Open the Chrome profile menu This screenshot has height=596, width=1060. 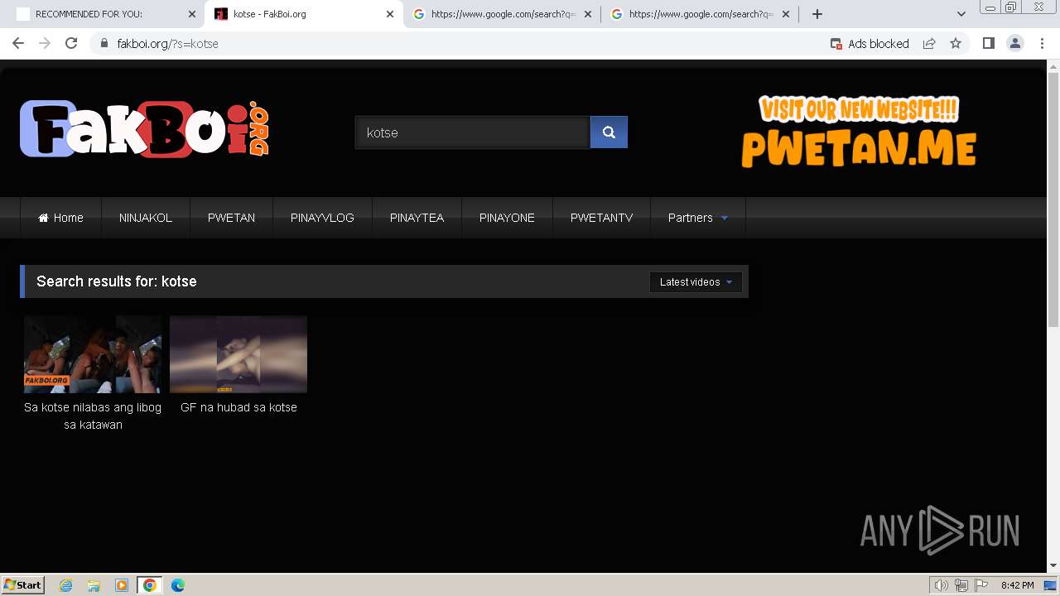coord(1014,44)
